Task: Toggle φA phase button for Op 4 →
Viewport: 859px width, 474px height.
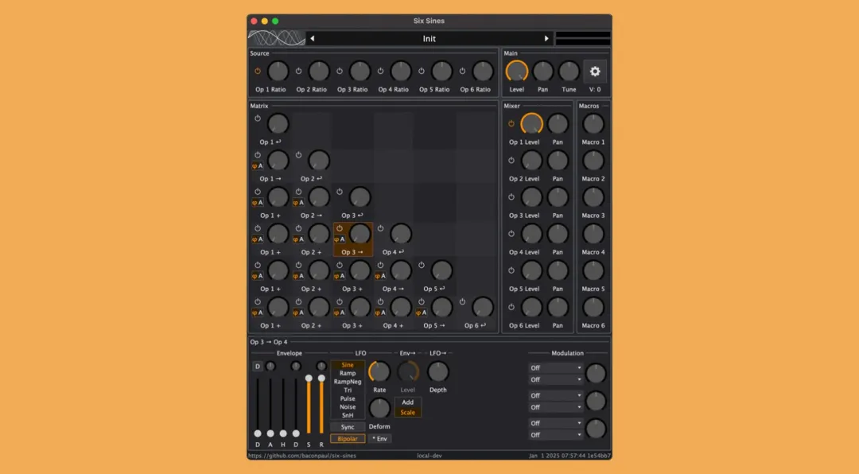Action: tap(380, 276)
